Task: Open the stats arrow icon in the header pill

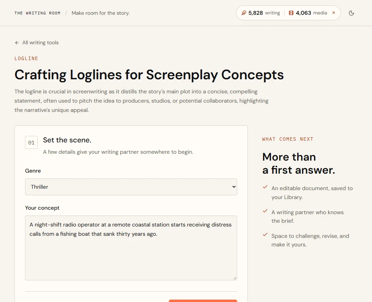Action: coord(333,13)
